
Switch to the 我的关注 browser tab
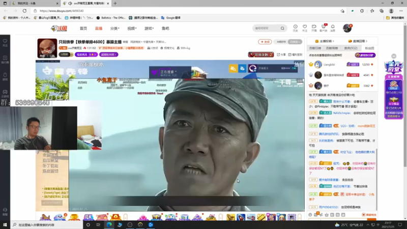coord(35,4)
